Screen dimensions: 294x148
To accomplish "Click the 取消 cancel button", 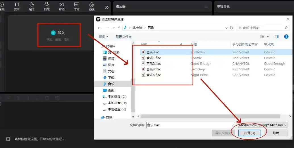I will click(x=276, y=133).
